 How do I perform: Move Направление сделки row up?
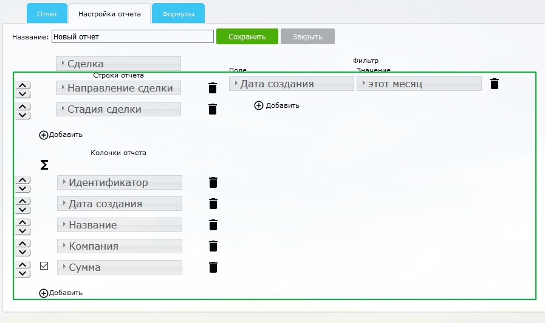tap(22, 84)
